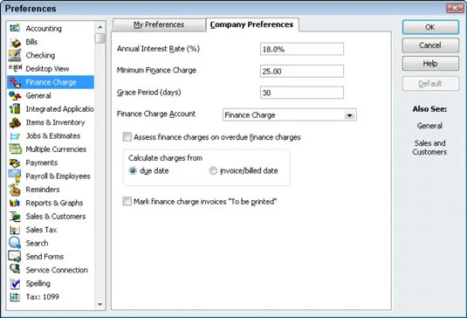The image size is (467, 318).
Task: Click the category list scroll down arrow
Action: pyautogui.click(x=100, y=304)
